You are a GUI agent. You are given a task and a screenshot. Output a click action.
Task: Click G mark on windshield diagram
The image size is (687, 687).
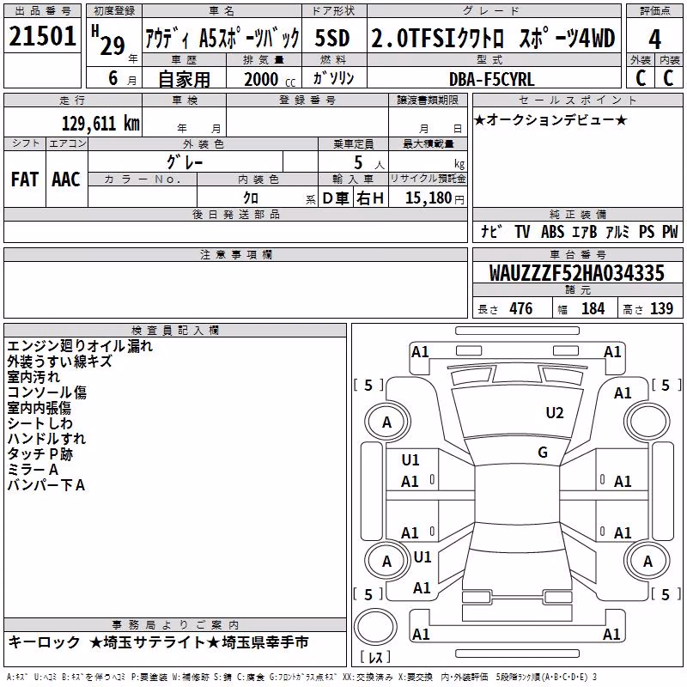(543, 453)
